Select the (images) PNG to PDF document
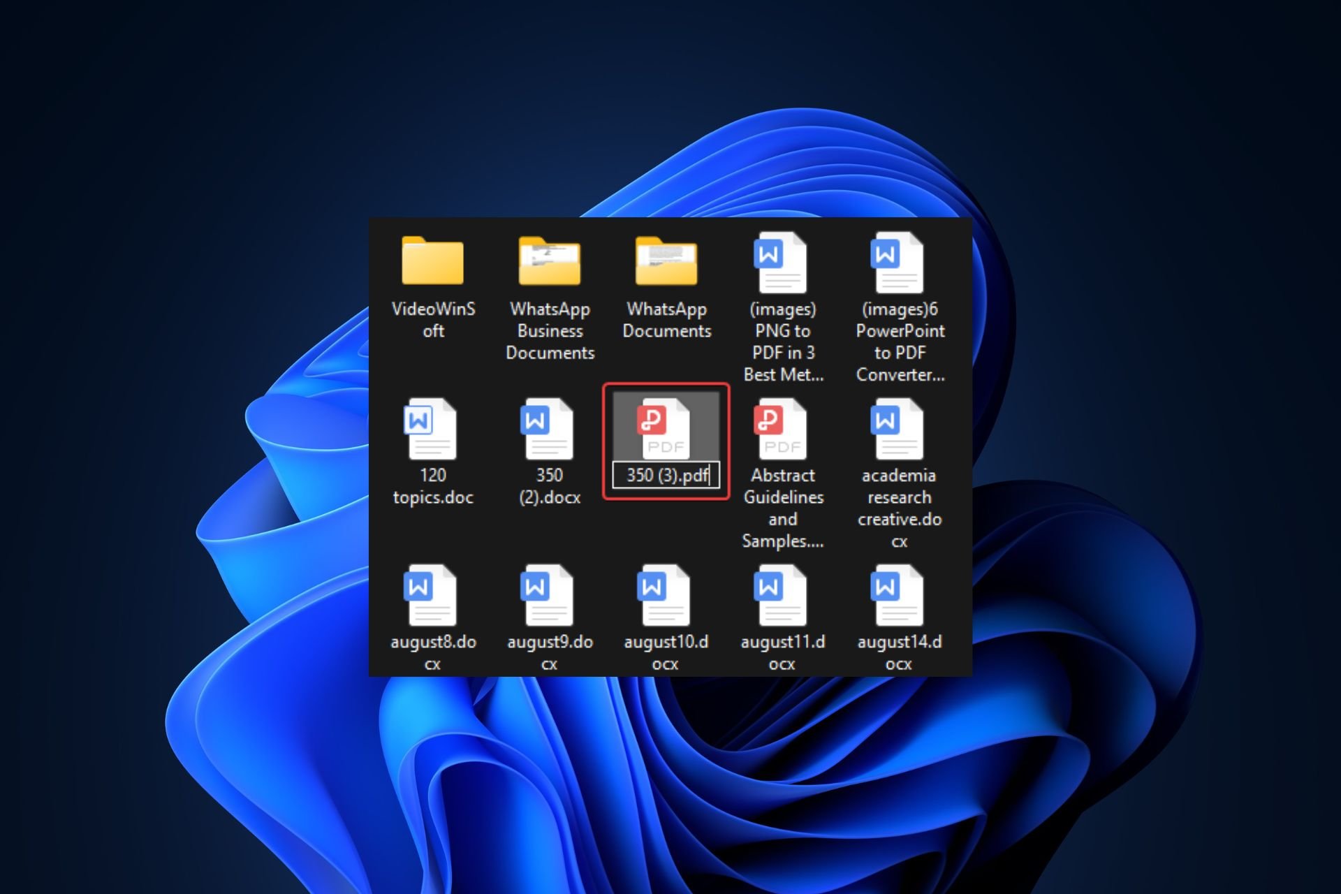This screenshot has width=1341, height=894. 782,263
